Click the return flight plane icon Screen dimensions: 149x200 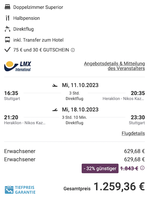coord(55,110)
